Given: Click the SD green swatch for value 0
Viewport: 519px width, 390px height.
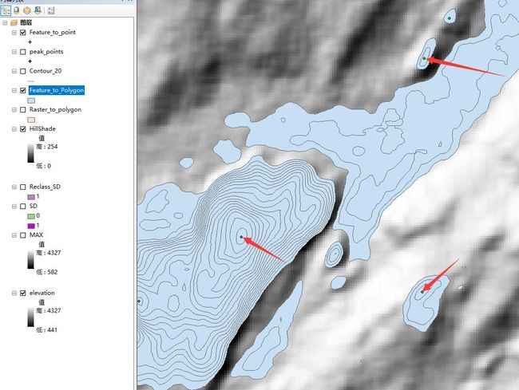Looking at the screenshot, I should click(31, 216).
